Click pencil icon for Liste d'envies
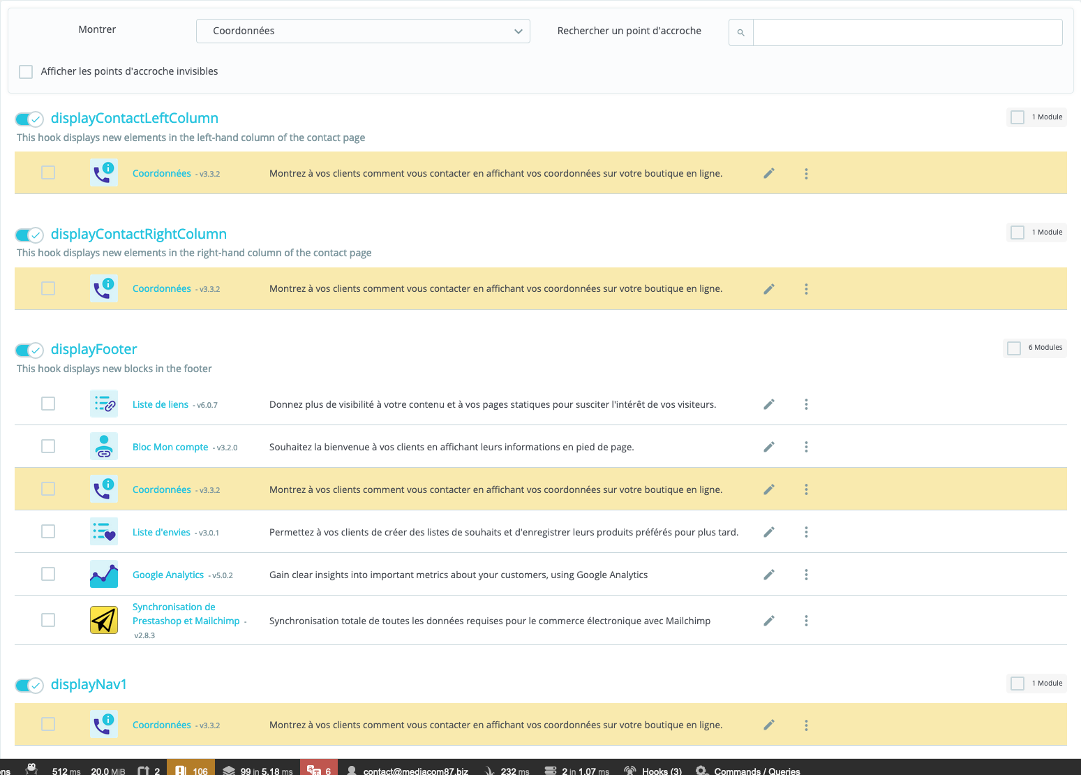The height and width of the screenshot is (775, 1081). click(769, 532)
